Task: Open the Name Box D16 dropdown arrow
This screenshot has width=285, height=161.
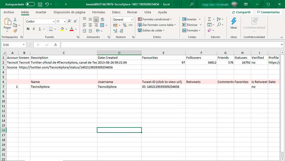Action: click(24, 45)
